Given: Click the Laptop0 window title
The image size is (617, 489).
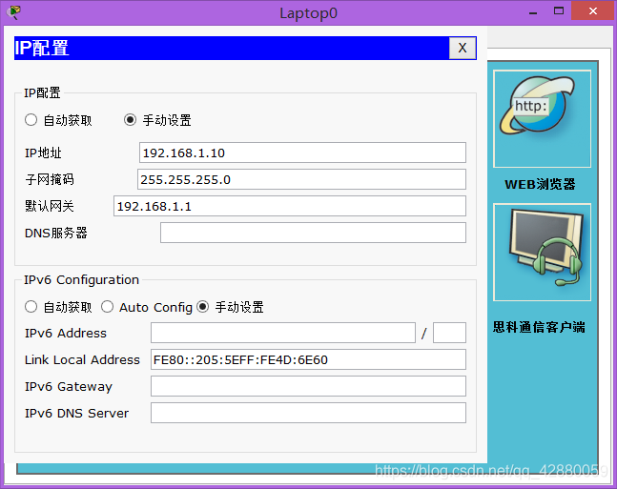Looking at the screenshot, I should 309,13.
